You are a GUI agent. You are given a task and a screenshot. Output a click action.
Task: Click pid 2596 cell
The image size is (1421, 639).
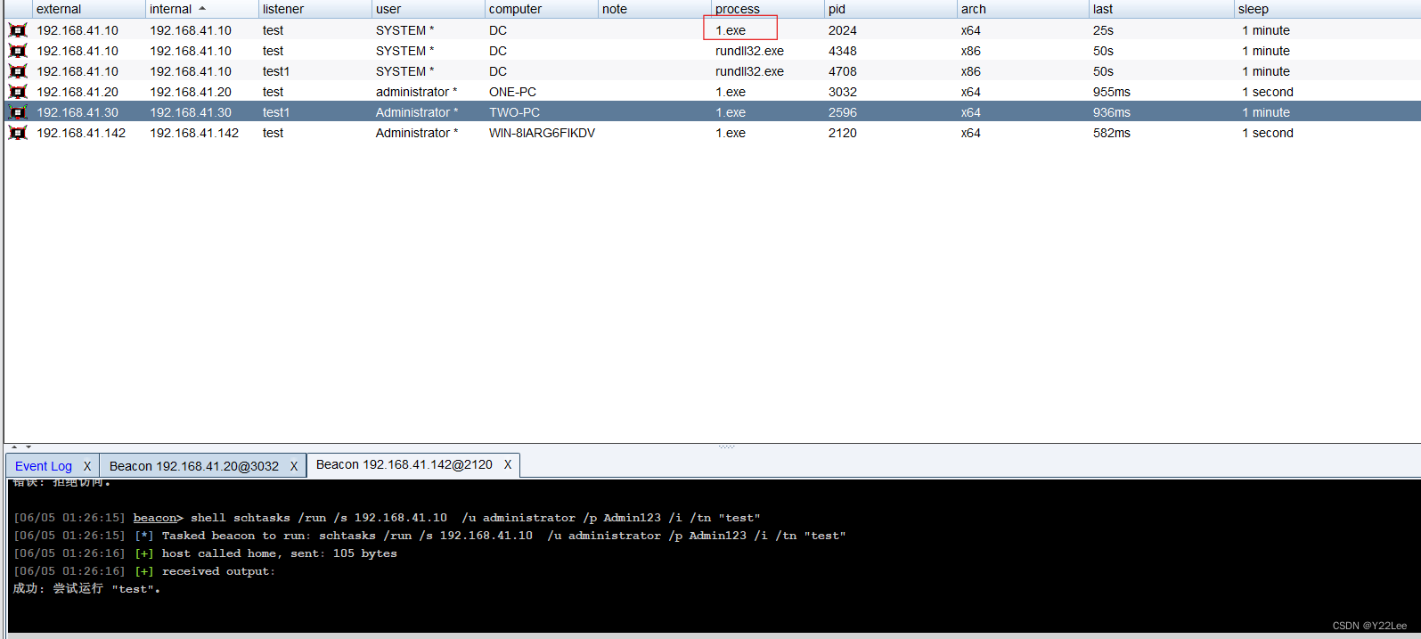842,112
